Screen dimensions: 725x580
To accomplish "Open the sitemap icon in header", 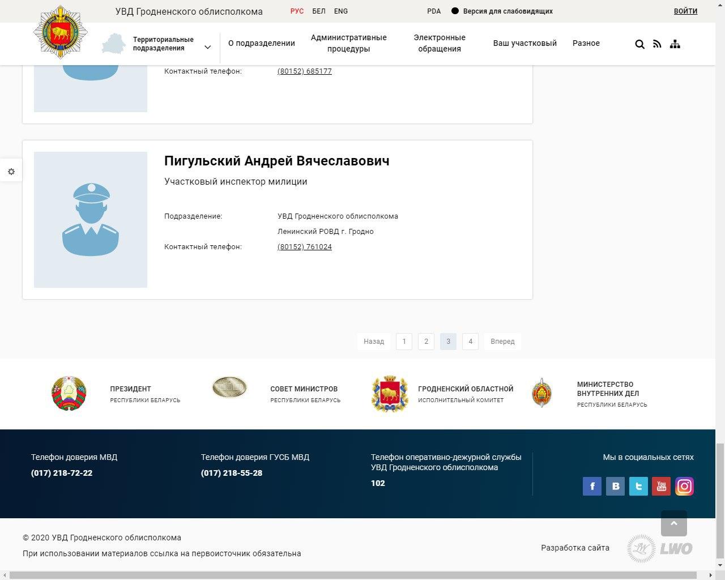I will [675, 44].
